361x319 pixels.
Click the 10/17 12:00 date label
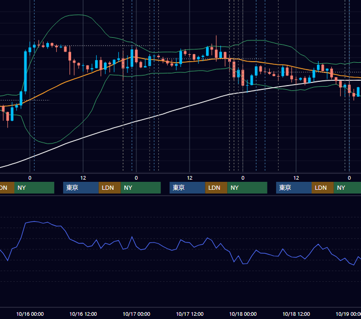pos(190,314)
